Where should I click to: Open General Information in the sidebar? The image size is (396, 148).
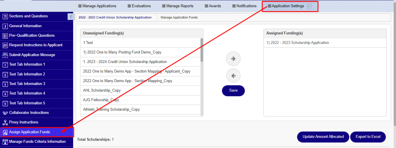pyautogui.click(x=37, y=26)
